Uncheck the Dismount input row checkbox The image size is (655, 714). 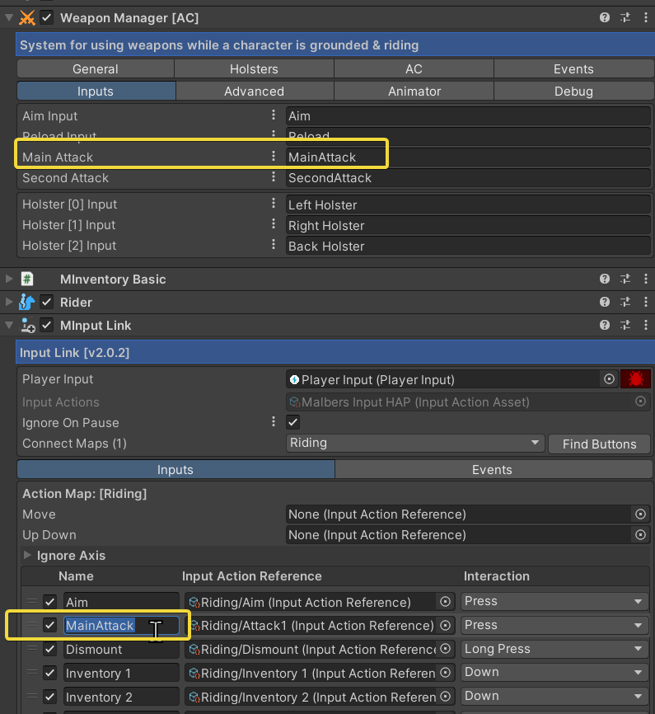[50, 650]
